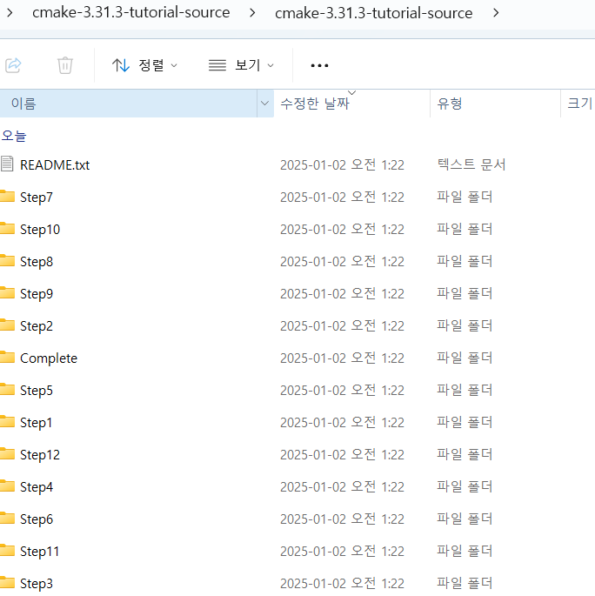Open the 이름 column filter dropdown arrow
This screenshot has height=596, width=595.
265,104
